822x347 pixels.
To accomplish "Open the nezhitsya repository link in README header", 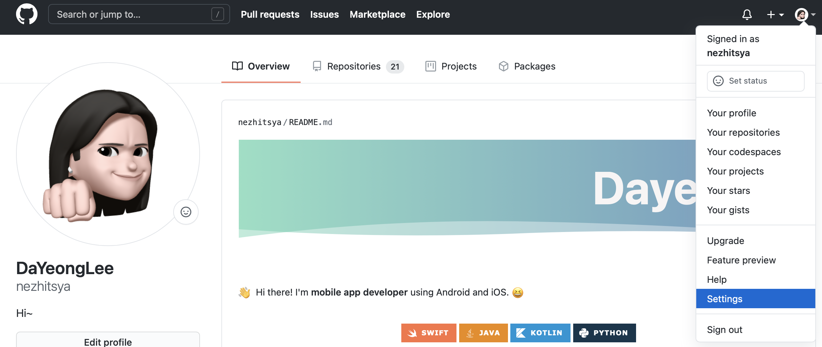I will [x=260, y=122].
